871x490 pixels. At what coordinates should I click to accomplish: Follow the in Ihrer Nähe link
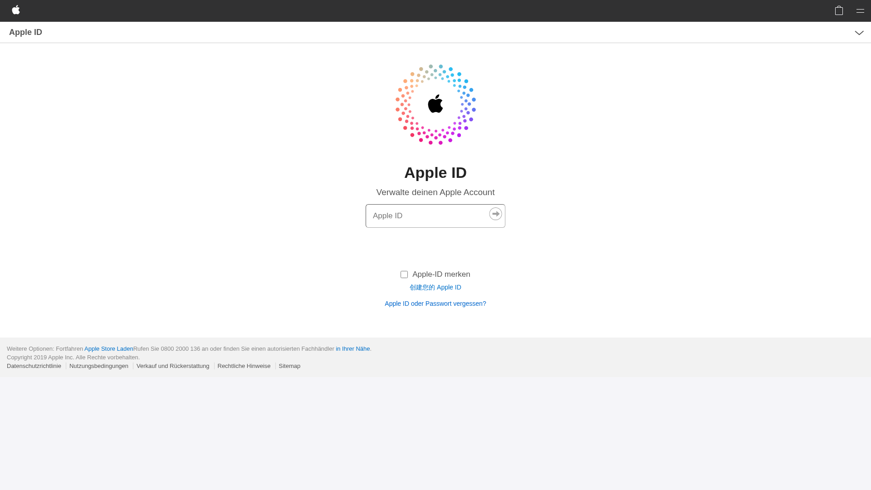click(353, 348)
